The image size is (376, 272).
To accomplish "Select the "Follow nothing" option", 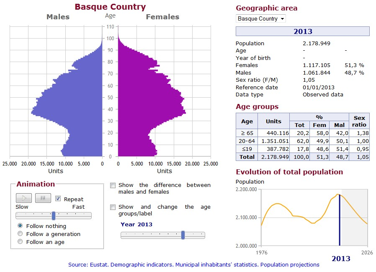I will click(x=20, y=225).
